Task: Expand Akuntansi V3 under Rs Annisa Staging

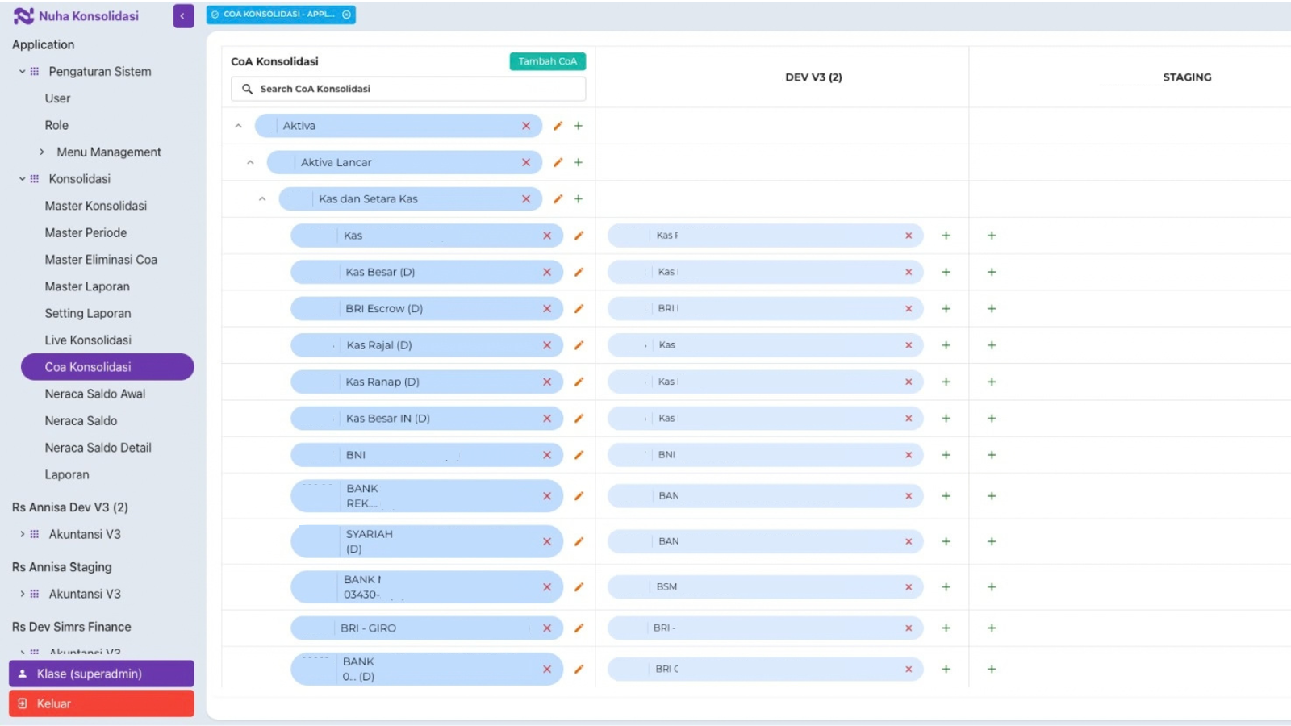Action: (x=23, y=594)
